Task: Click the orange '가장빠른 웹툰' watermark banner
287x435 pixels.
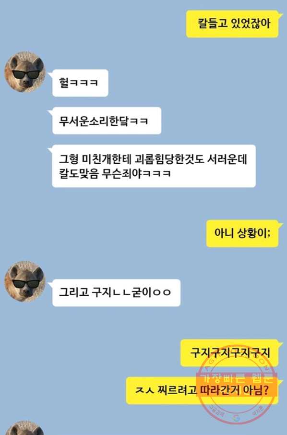Action: 236,385
